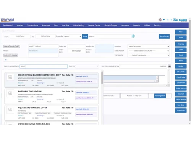Open the Reports menu
Screen dimensions: 191x143
(x=136, y=25)
